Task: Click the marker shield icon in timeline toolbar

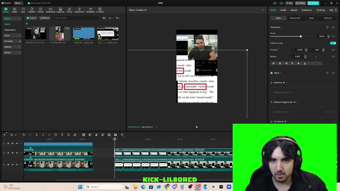Action: [62, 135]
